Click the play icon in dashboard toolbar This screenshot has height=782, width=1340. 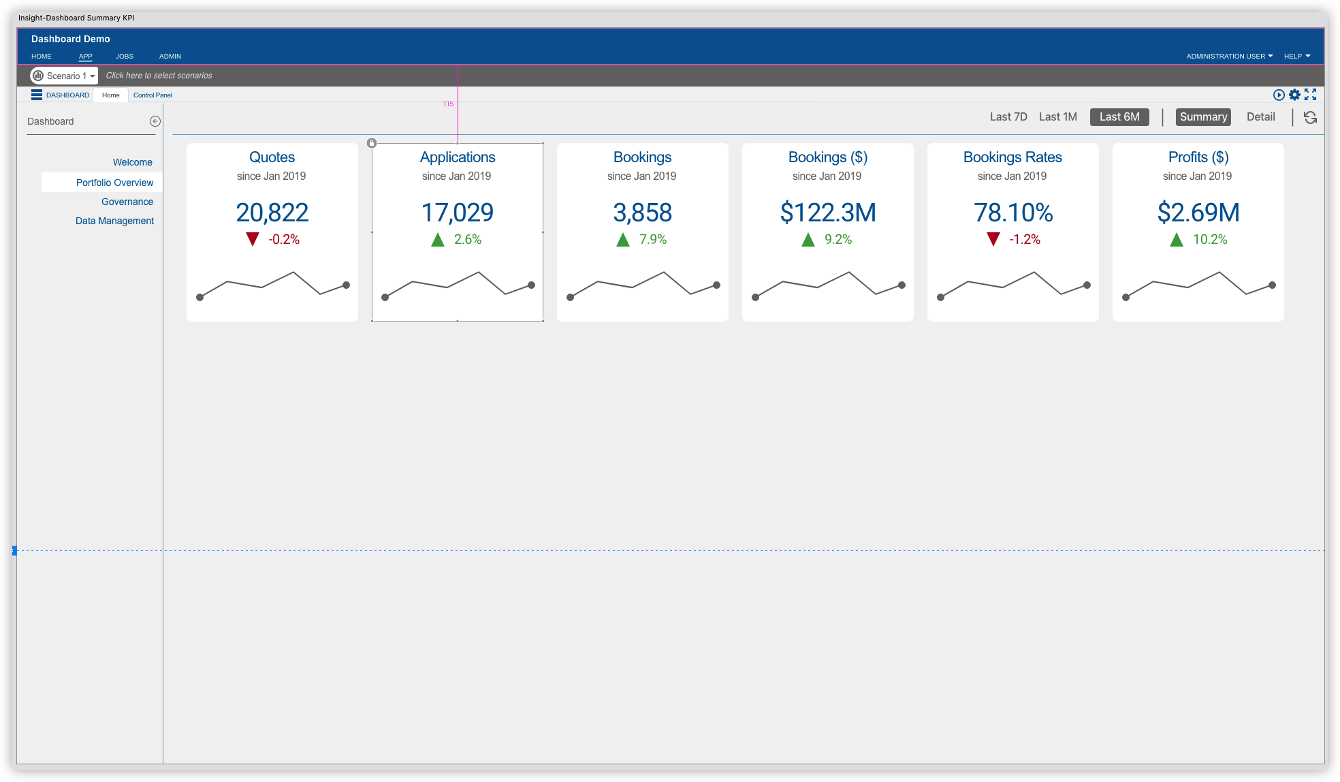(1279, 95)
